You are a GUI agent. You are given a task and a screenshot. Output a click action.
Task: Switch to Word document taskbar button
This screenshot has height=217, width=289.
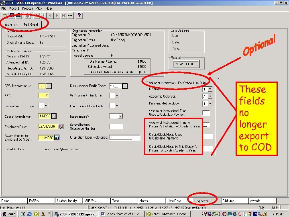pos(122,214)
